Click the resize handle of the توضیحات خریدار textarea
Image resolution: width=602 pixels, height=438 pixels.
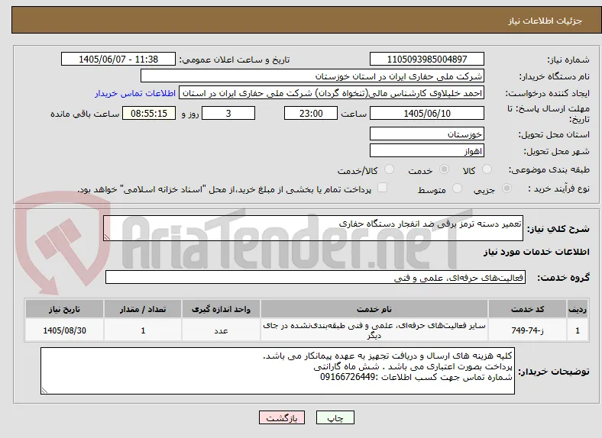point(44,391)
